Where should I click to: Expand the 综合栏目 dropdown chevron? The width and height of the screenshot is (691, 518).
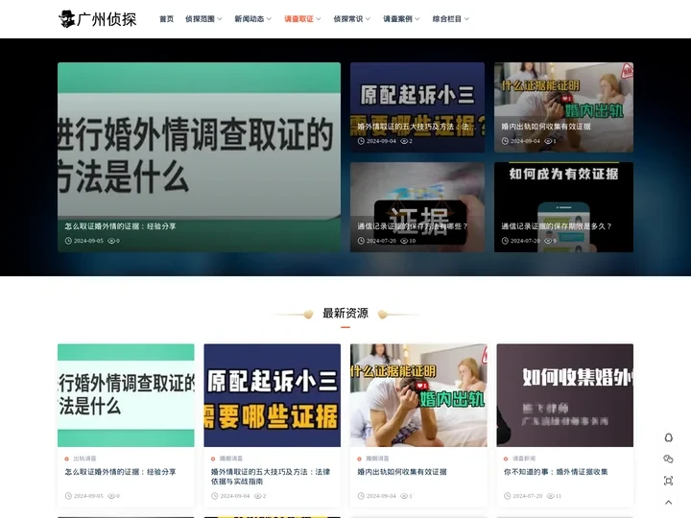(466, 19)
